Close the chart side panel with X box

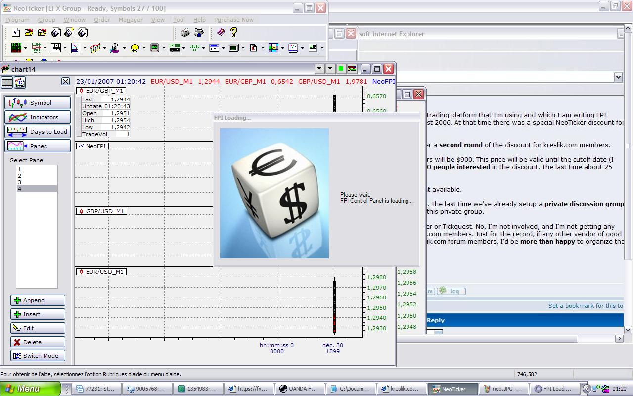(x=65, y=82)
